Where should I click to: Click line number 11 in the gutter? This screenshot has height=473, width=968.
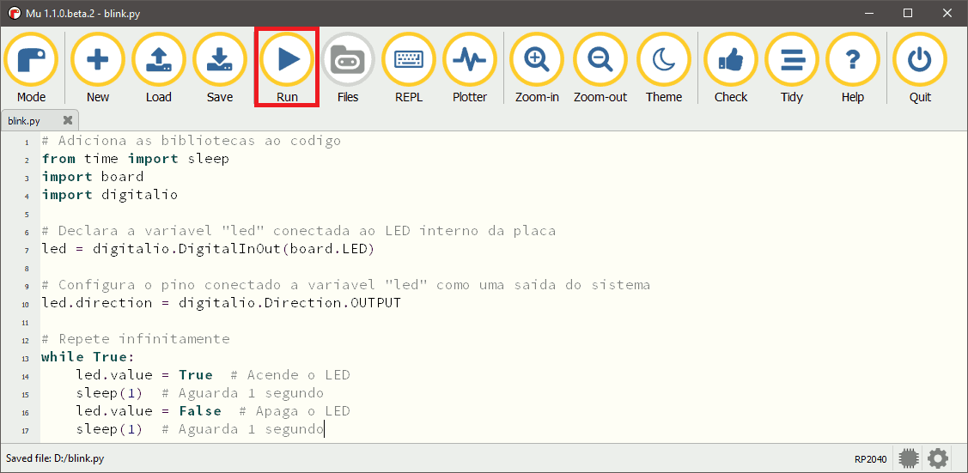(25, 323)
